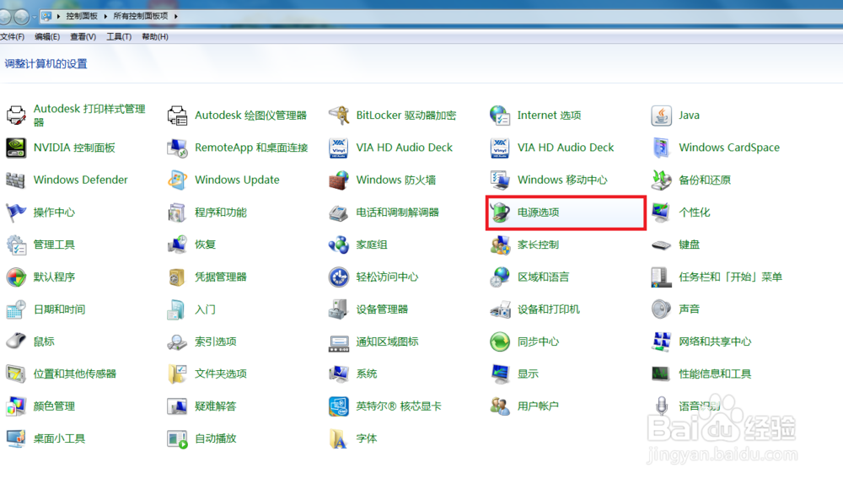Open NVIDIA 控制面板 icon
This screenshot has height=484, width=843.
(x=16, y=148)
